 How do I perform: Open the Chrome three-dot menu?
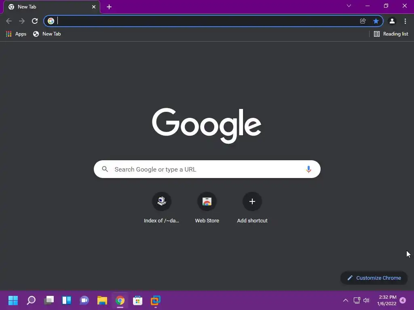(405, 21)
